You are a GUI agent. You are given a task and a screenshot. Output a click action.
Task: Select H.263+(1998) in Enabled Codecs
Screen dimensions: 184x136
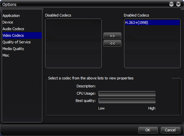tap(152, 23)
